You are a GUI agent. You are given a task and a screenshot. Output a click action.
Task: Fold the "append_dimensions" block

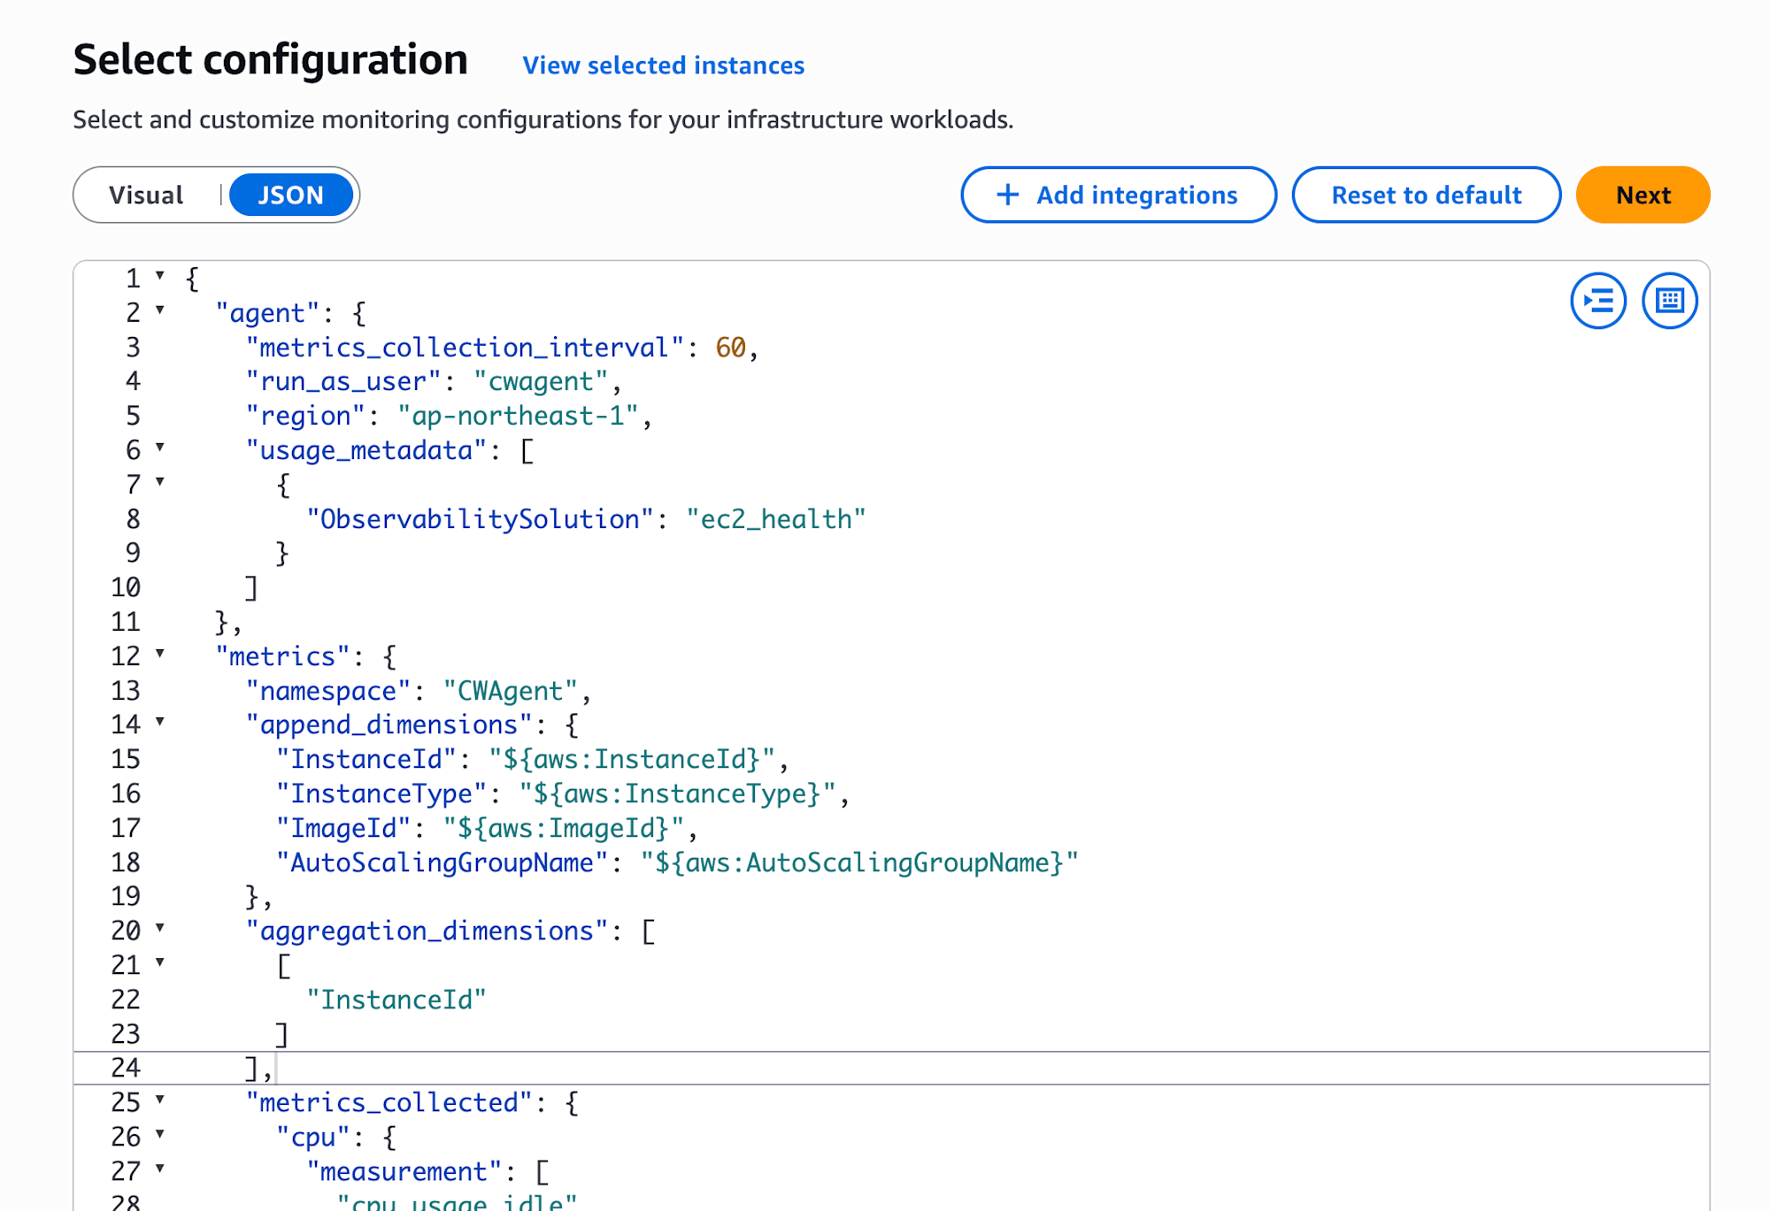(x=160, y=722)
